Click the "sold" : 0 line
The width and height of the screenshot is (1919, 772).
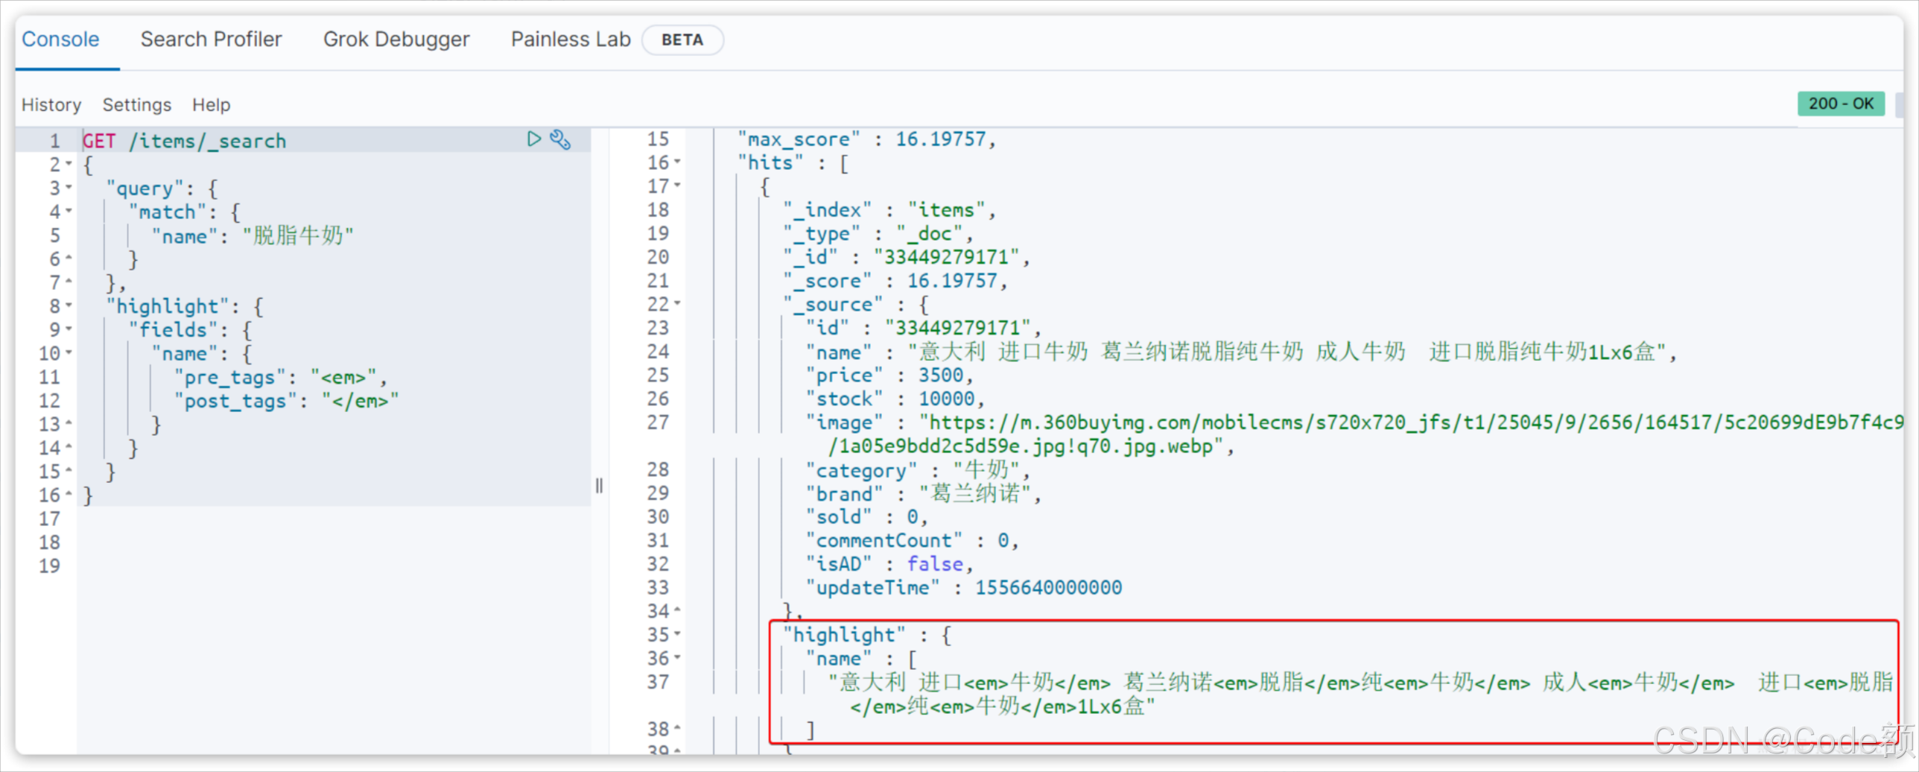click(x=866, y=517)
